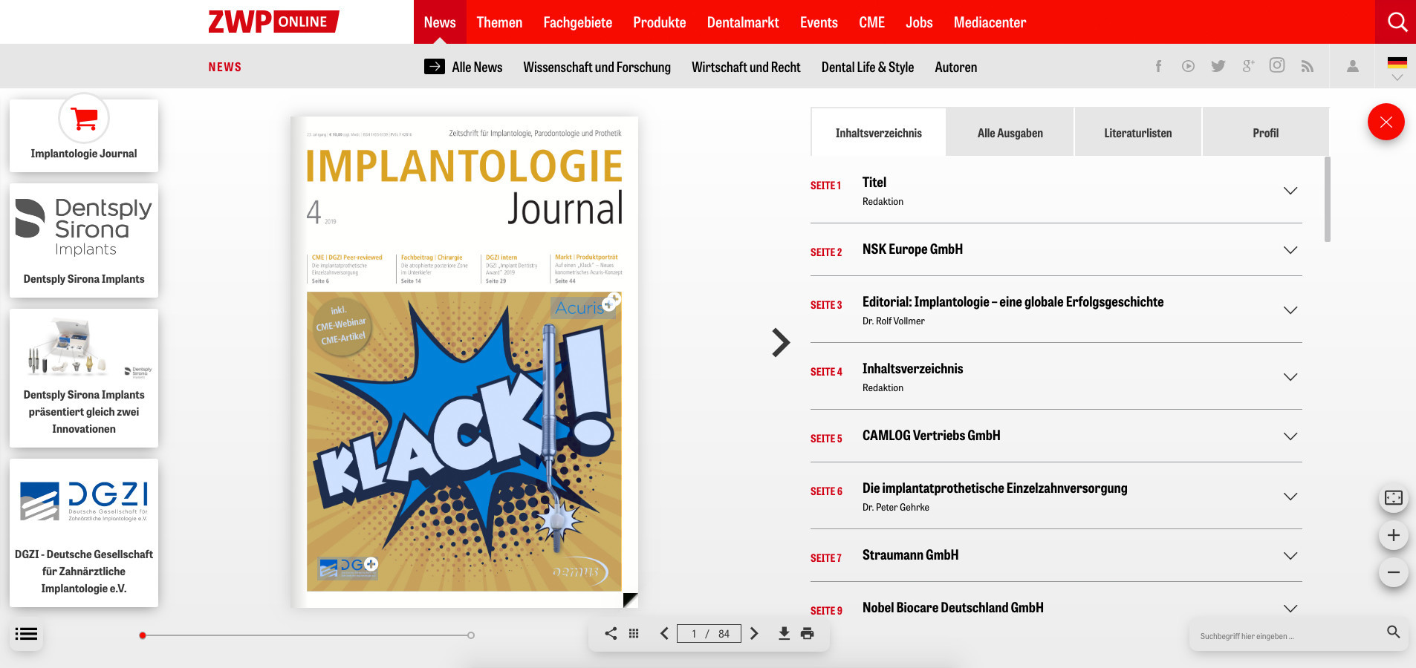The image size is (1416, 668).
Task: Close the e-paper viewer with red X
Action: click(1386, 122)
